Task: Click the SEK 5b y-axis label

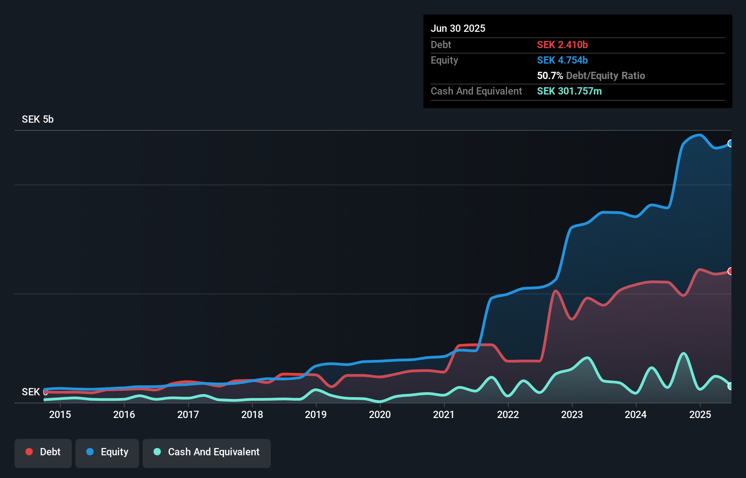Action: point(38,119)
